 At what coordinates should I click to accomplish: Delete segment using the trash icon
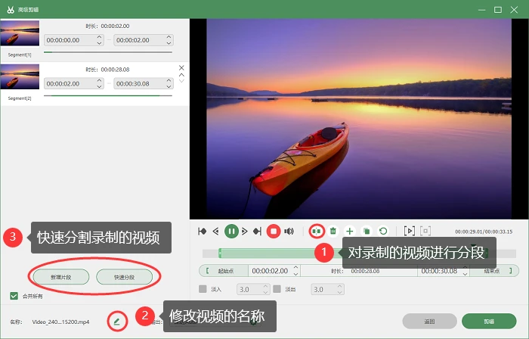coord(333,232)
